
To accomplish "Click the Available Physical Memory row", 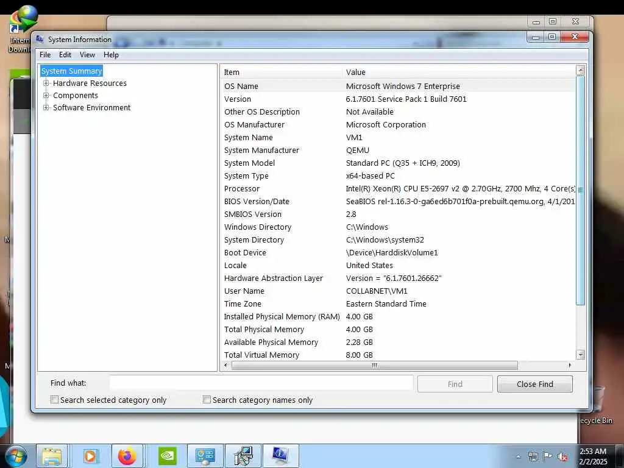I will [x=399, y=342].
